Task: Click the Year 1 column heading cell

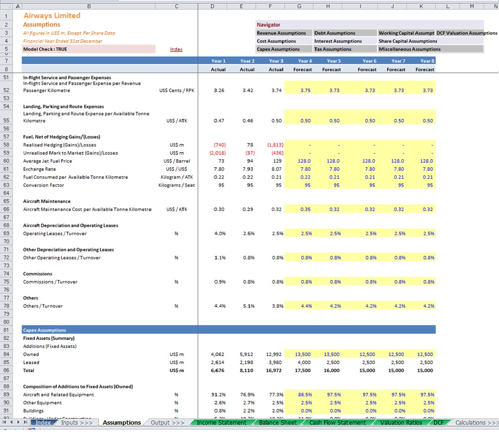Action: point(212,61)
